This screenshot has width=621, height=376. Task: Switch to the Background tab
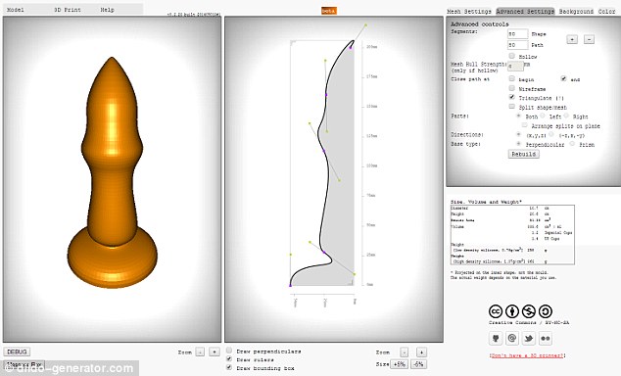(576, 12)
